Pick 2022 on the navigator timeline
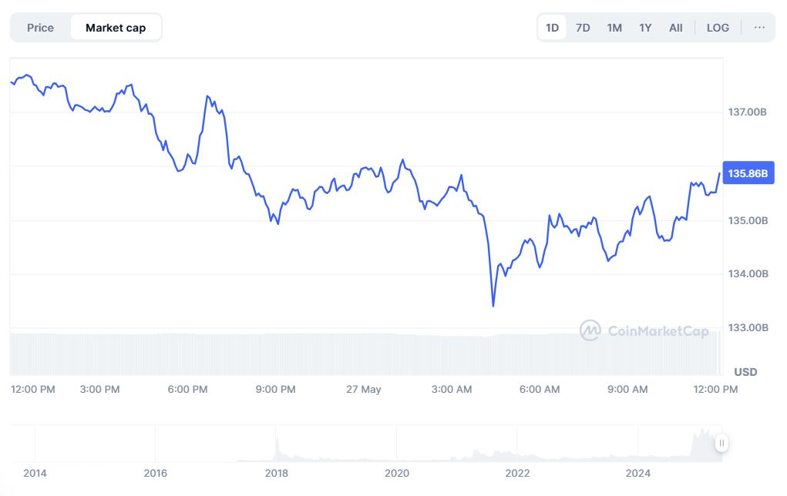Viewport: 787px width, 496px height. point(517,473)
